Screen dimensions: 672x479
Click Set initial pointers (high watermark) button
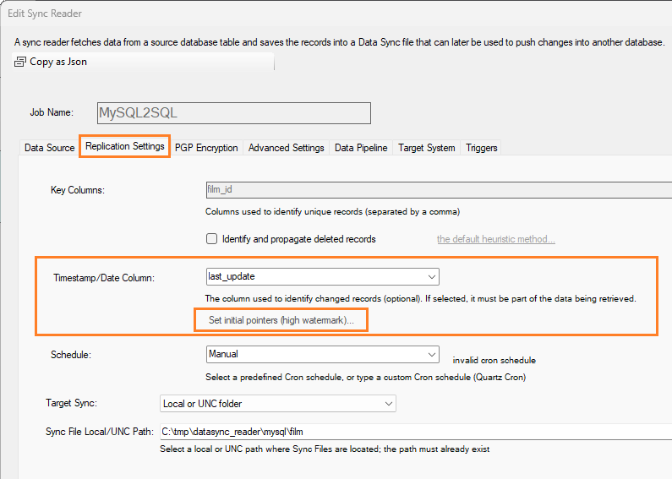click(x=281, y=321)
